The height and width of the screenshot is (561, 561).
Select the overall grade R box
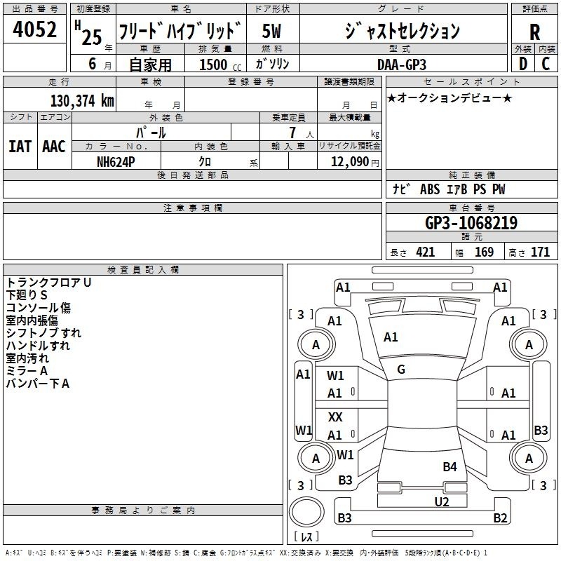click(535, 32)
